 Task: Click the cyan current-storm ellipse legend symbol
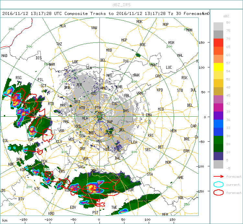point(218,184)
